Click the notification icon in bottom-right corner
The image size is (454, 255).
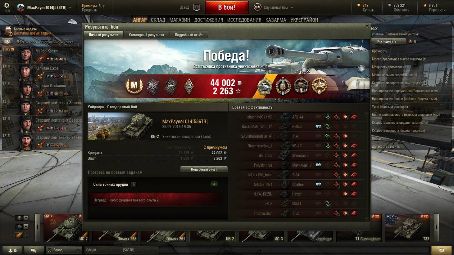[441, 250]
